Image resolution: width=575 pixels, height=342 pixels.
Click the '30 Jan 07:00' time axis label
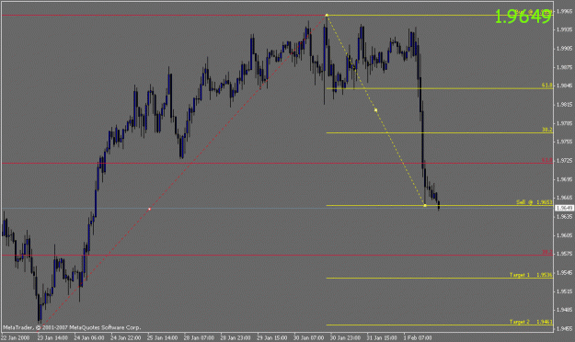pos(309,337)
